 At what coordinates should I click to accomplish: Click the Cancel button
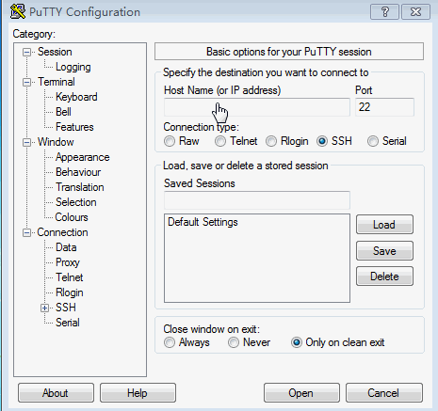384,393
